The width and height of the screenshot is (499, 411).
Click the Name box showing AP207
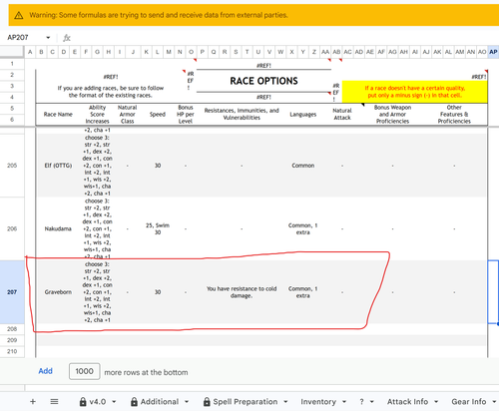pos(18,38)
